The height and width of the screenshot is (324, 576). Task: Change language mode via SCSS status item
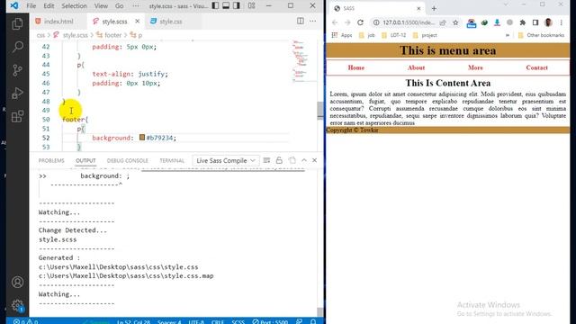pyautogui.click(x=238, y=322)
